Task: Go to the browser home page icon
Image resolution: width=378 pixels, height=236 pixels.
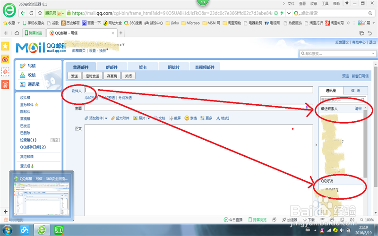Action: 40,13
